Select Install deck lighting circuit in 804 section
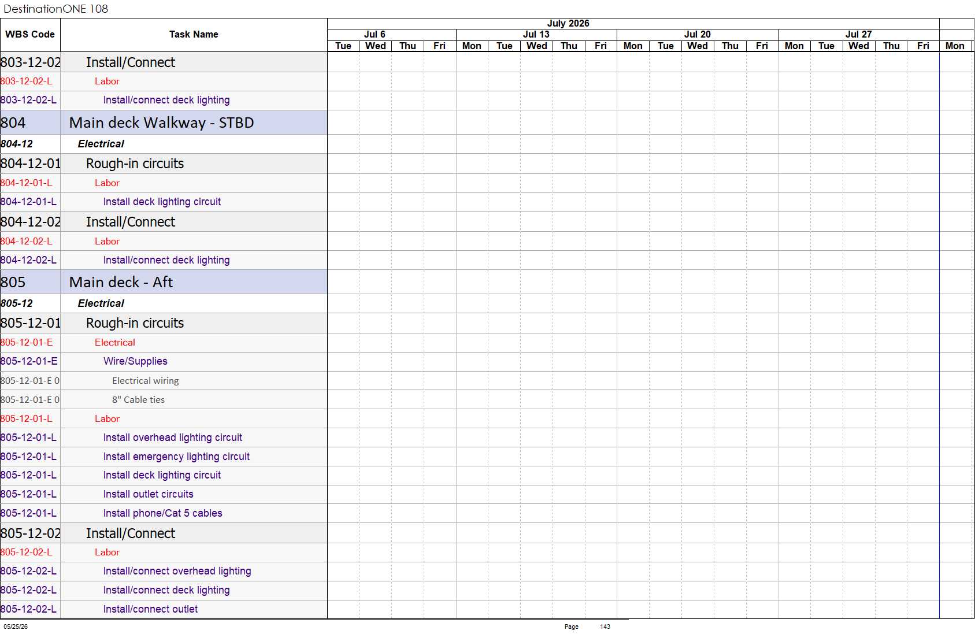975x634 pixels. point(162,202)
